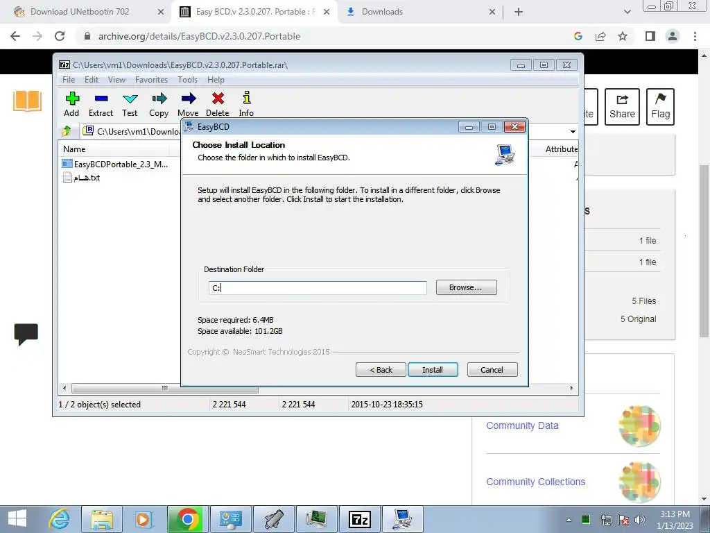The width and height of the screenshot is (710, 533).
Task: Go back in Chrome
Action: pyautogui.click(x=15, y=36)
